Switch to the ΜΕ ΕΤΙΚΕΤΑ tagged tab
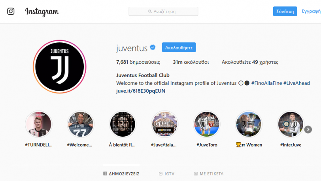The width and height of the screenshot is (321, 181). click(209, 173)
